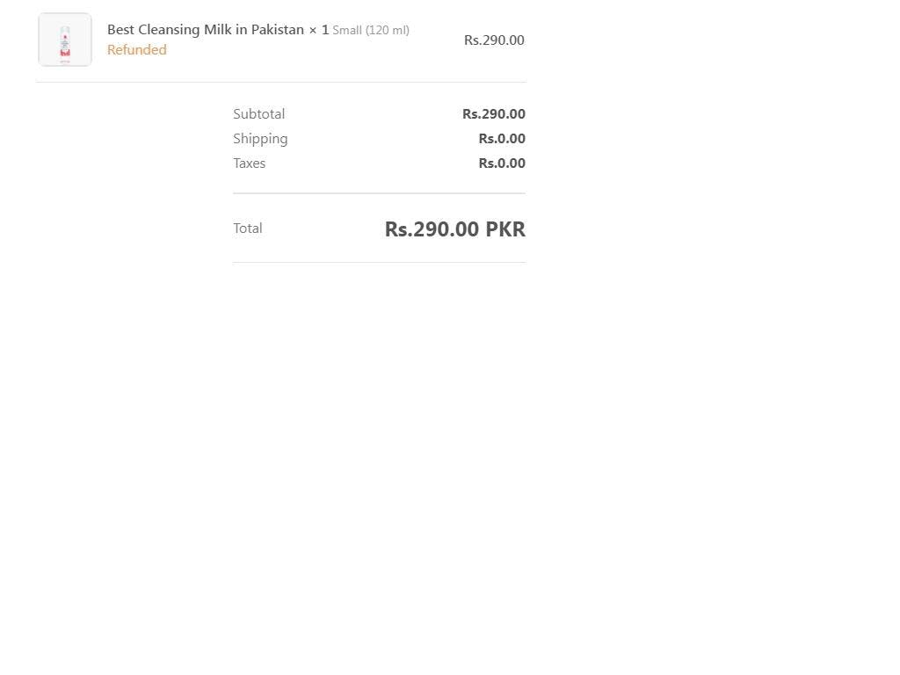Click the cleansing milk product thumbnail
The height and width of the screenshot is (675, 900).
65,40
